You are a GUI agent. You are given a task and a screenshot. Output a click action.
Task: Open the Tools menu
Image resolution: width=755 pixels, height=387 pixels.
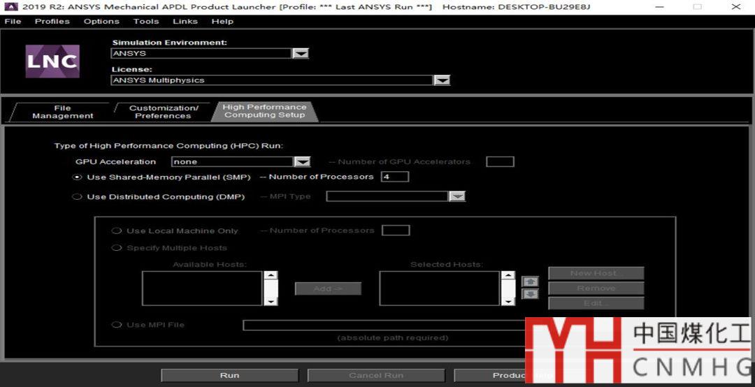(x=146, y=21)
